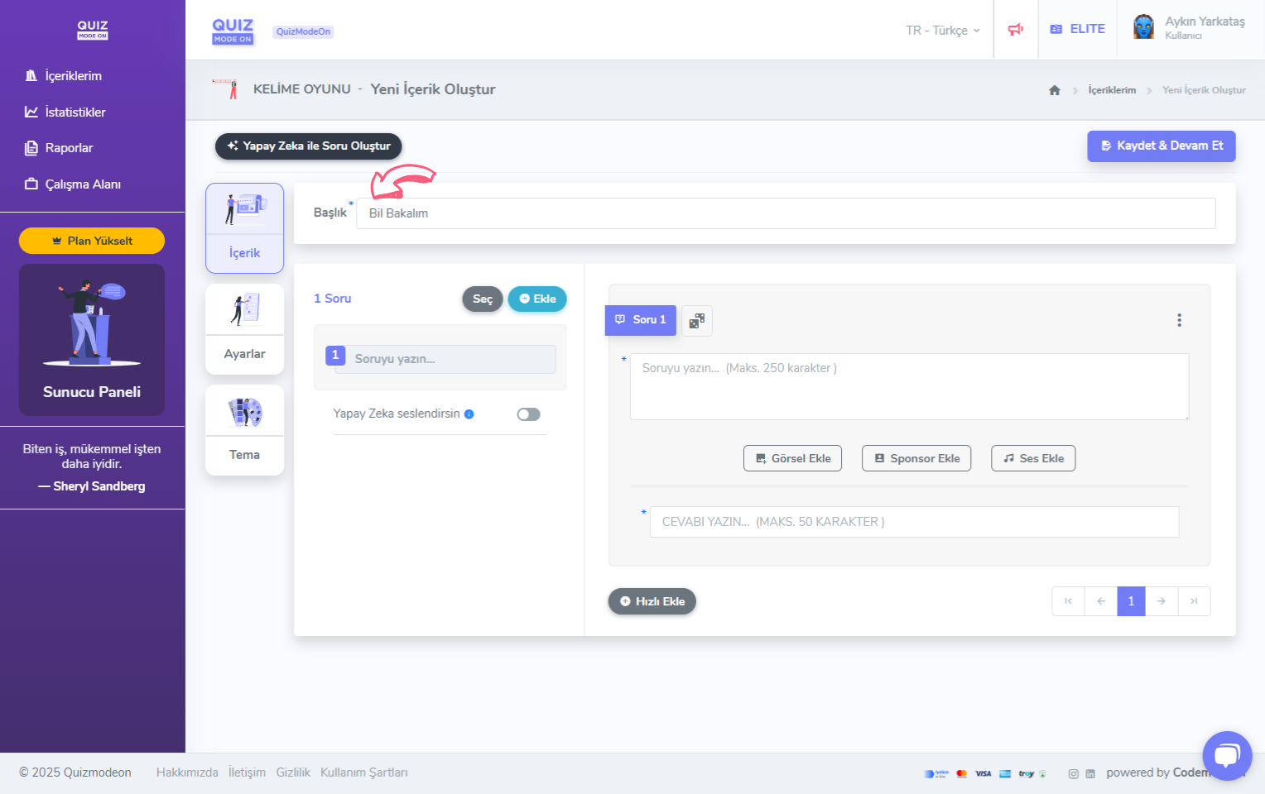Click the announcements megaphone icon

click(x=1015, y=30)
